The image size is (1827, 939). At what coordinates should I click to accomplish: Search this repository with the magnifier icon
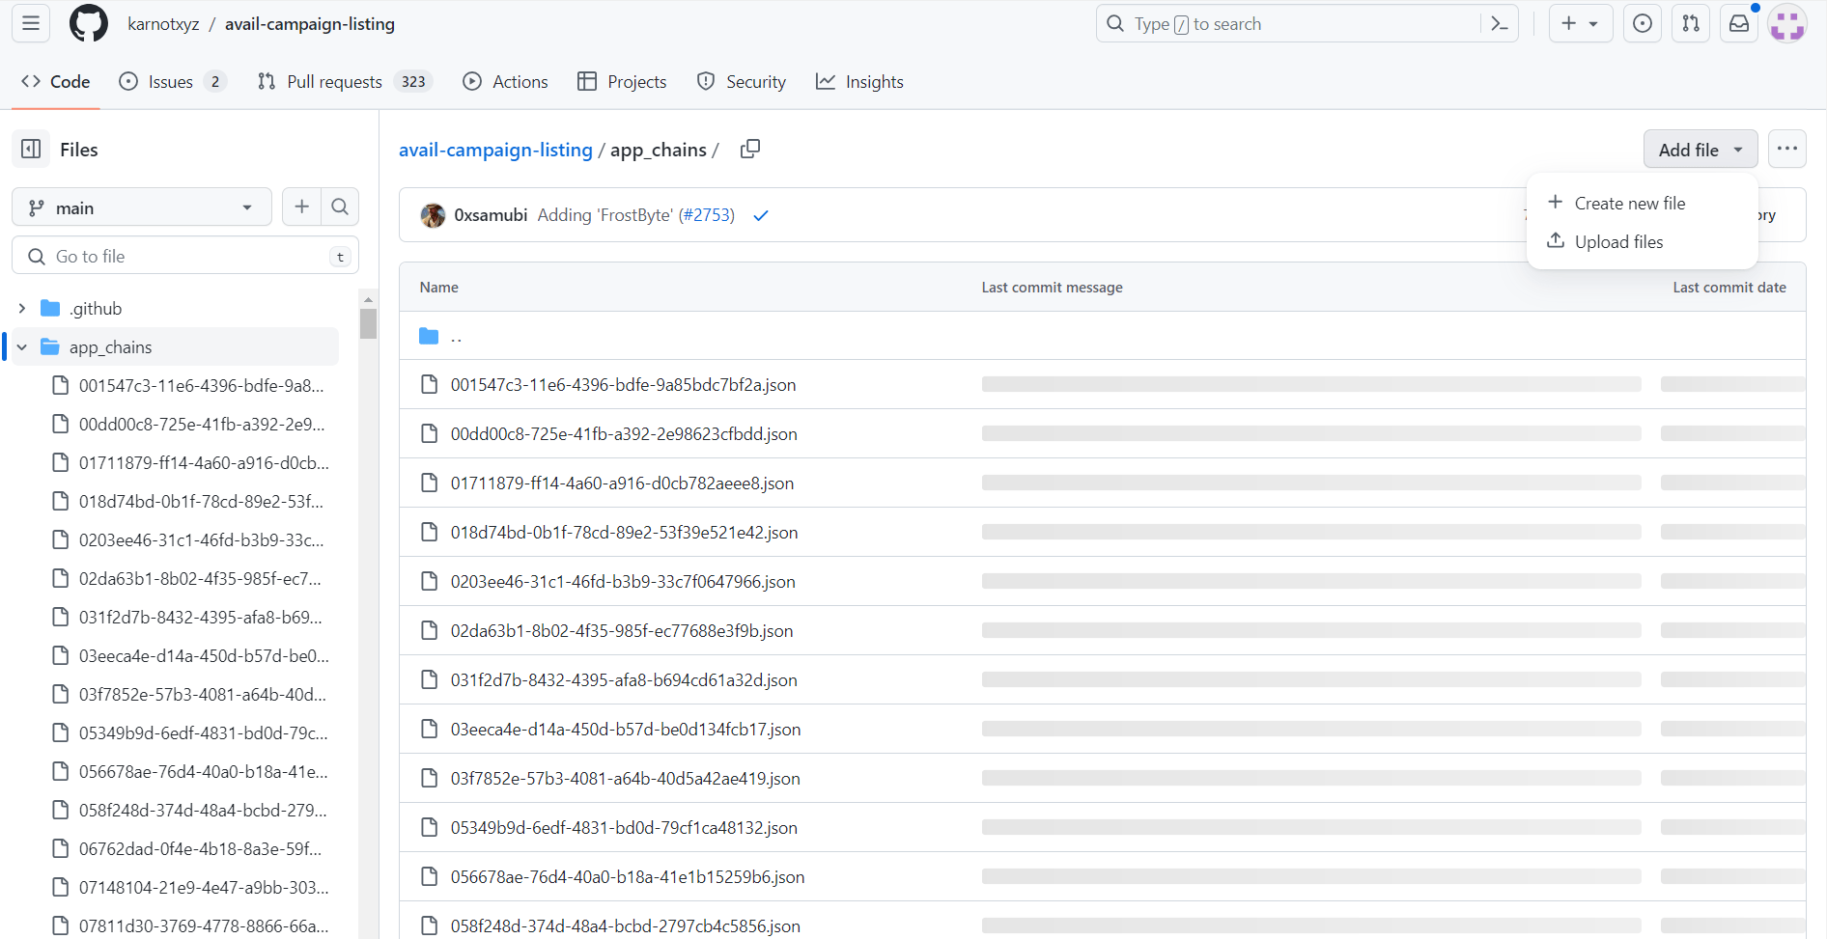[x=340, y=207]
